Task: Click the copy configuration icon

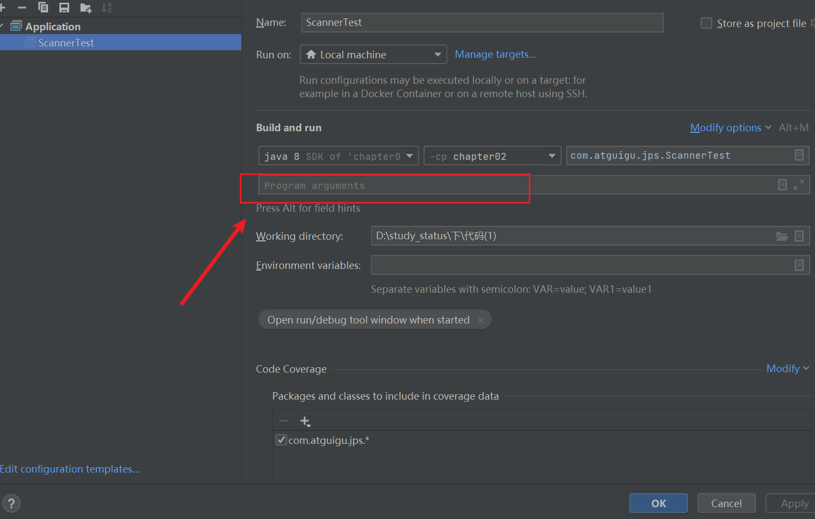Action: (x=43, y=8)
